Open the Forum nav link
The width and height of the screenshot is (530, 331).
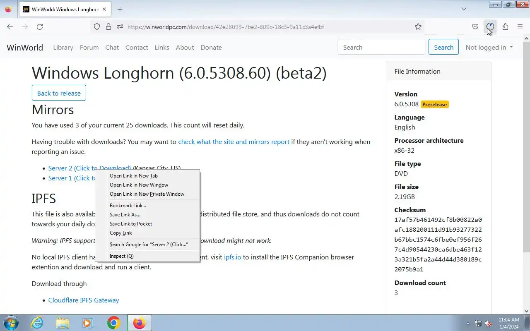[89, 47]
